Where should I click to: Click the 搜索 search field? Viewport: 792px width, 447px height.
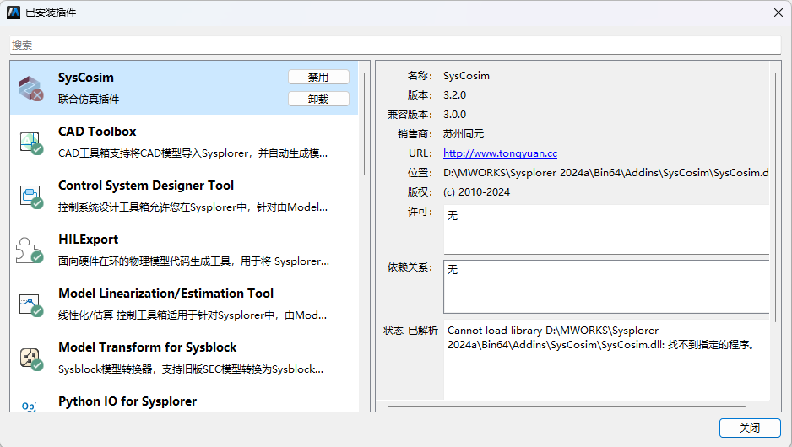click(x=395, y=45)
